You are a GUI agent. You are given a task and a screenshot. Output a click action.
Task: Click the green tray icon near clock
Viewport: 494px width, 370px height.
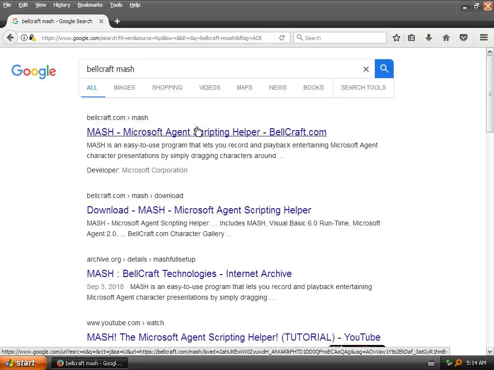(x=449, y=363)
